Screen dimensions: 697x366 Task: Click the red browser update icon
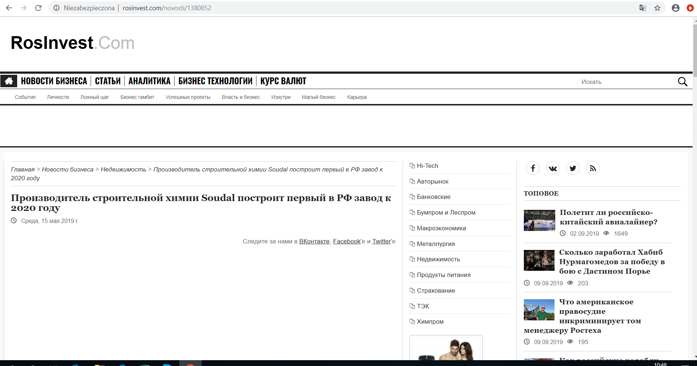[x=690, y=8]
